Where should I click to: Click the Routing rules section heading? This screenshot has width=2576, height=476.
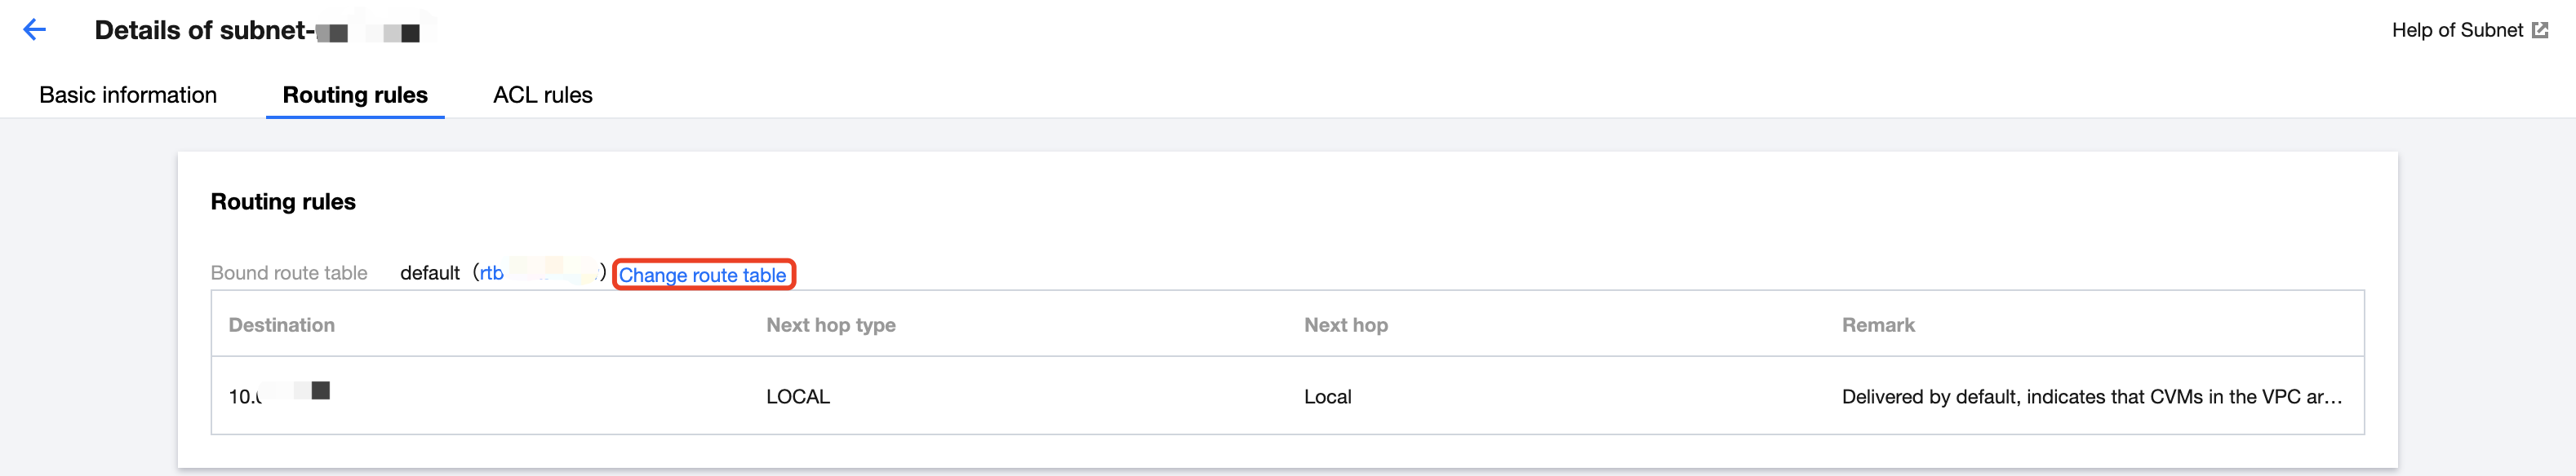pyautogui.click(x=283, y=201)
